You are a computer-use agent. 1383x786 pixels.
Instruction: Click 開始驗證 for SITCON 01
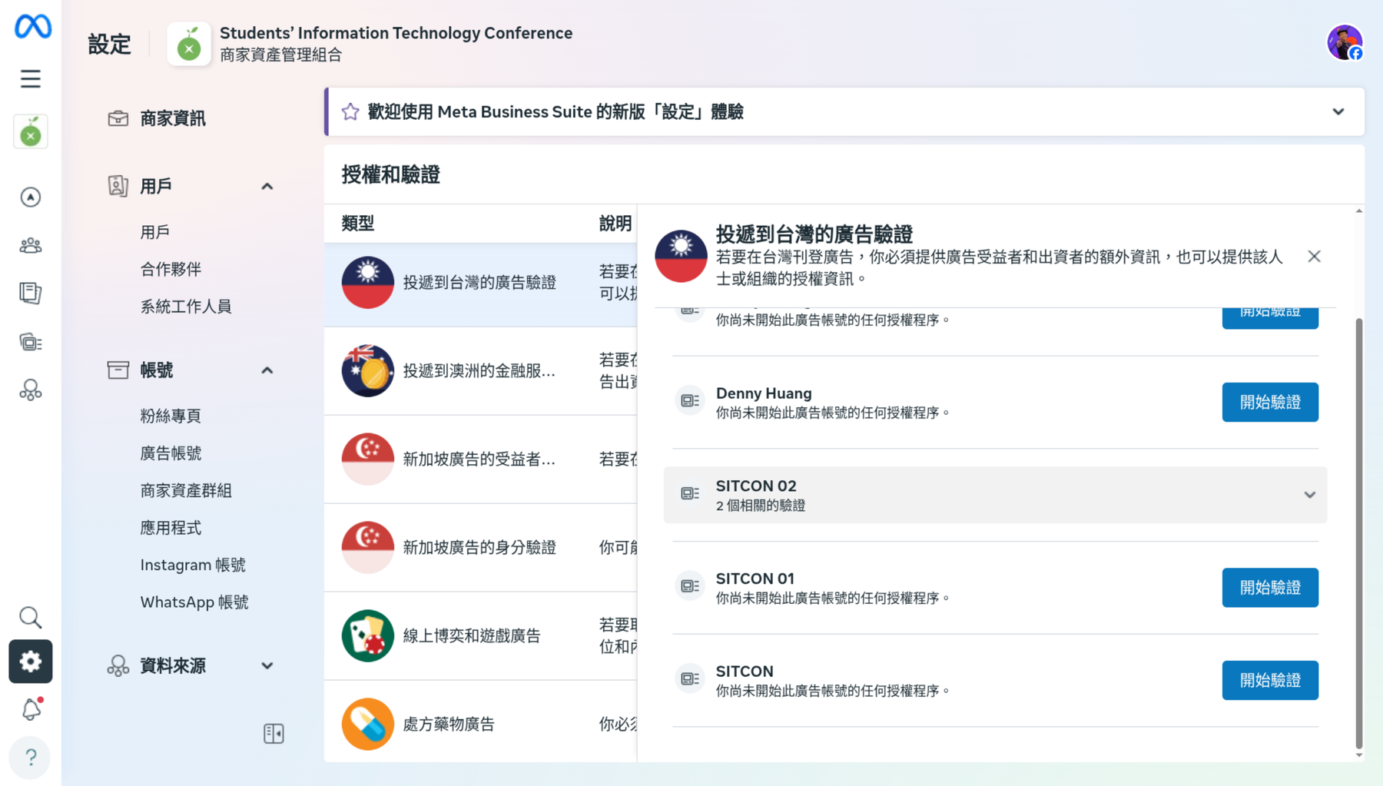pos(1269,588)
